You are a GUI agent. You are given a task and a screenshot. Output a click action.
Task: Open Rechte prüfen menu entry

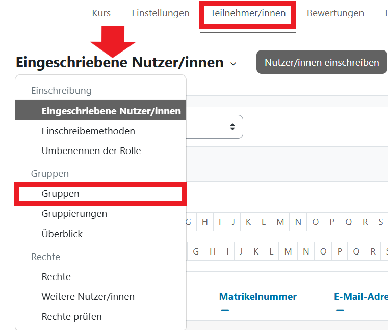click(x=72, y=317)
